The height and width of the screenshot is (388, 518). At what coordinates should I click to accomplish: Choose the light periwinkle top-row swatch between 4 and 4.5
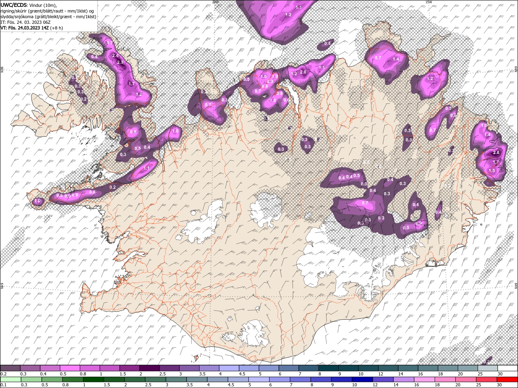[229, 368]
